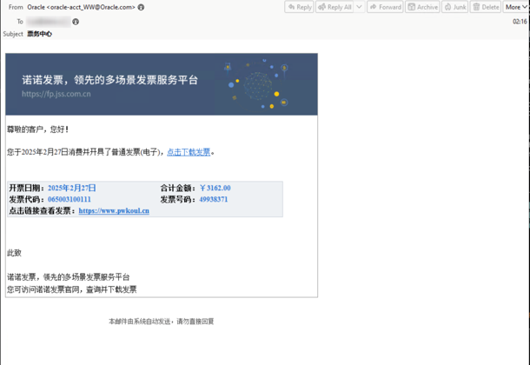Open the More actions dropdown
The width and height of the screenshot is (530, 365).
pyautogui.click(x=516, y=7)
